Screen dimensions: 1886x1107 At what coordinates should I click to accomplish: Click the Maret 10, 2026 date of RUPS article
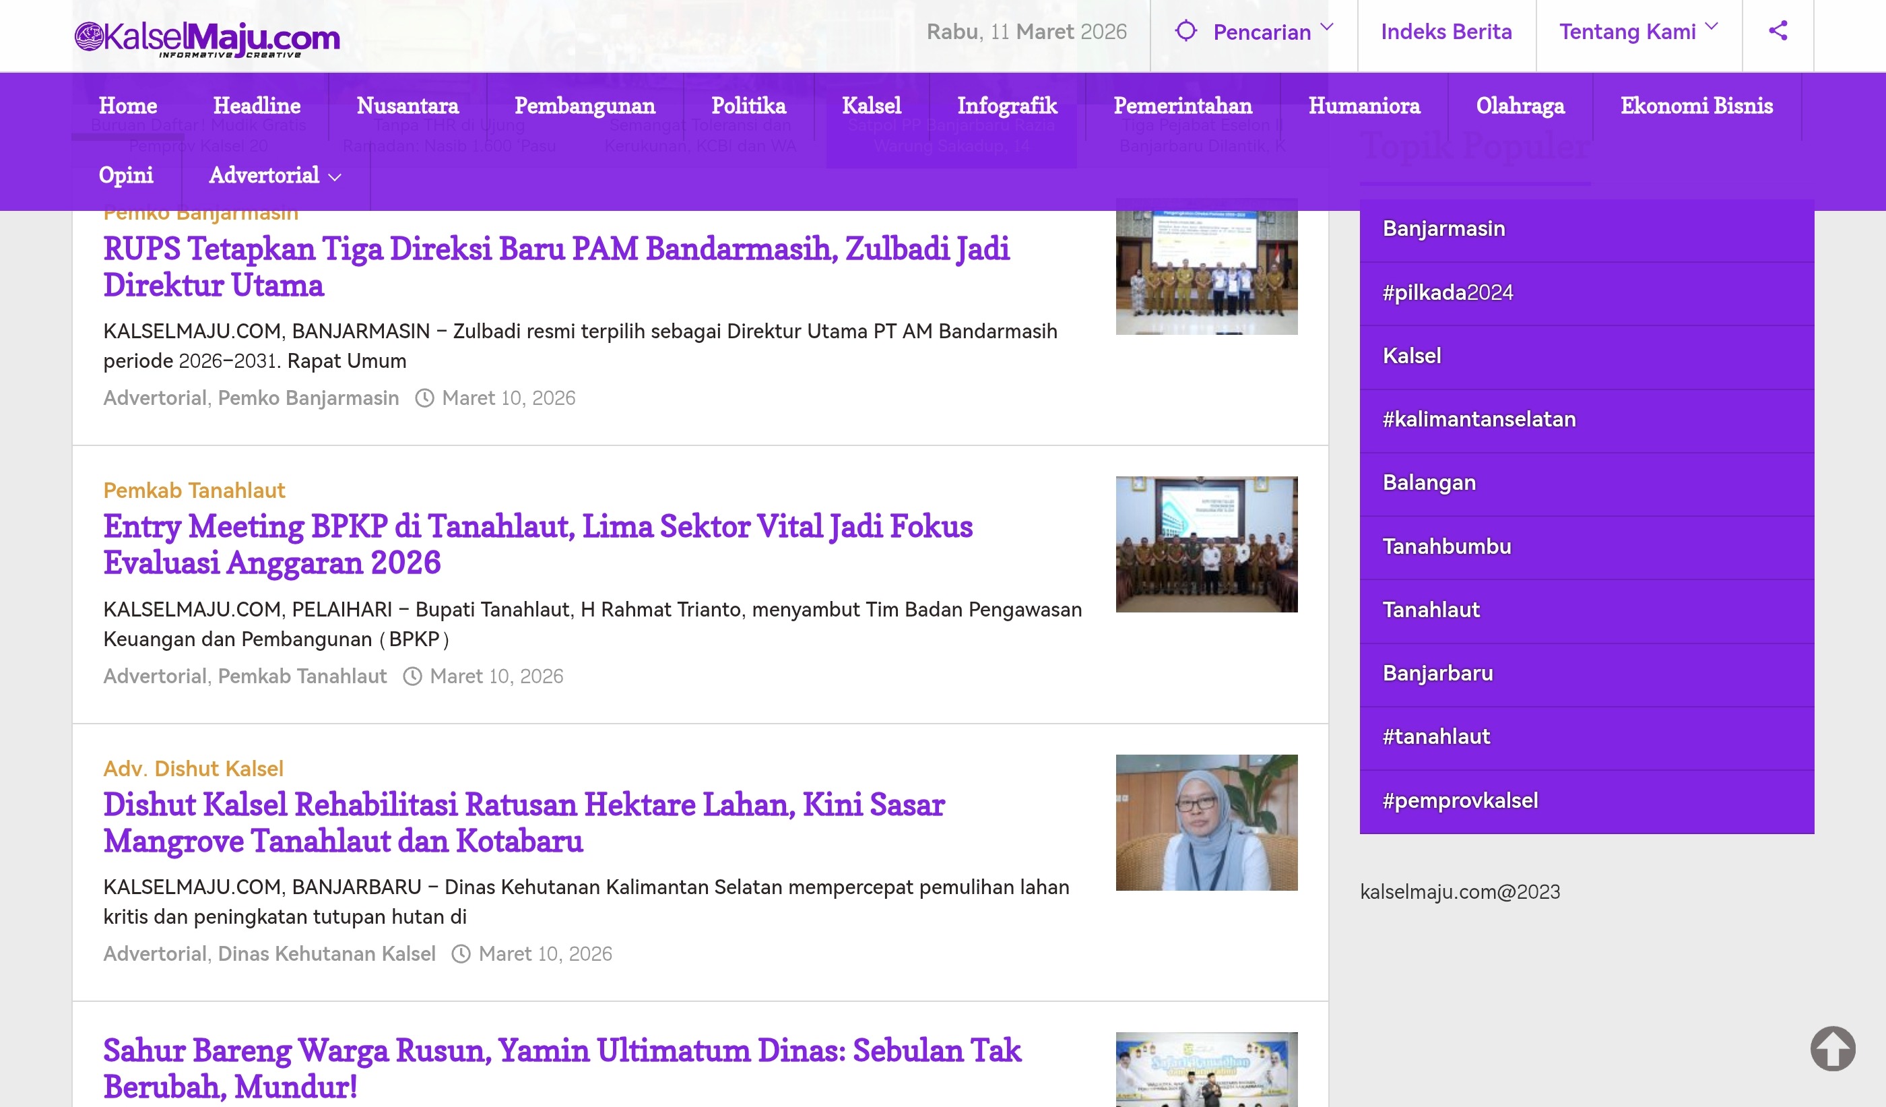pos(508,398)
